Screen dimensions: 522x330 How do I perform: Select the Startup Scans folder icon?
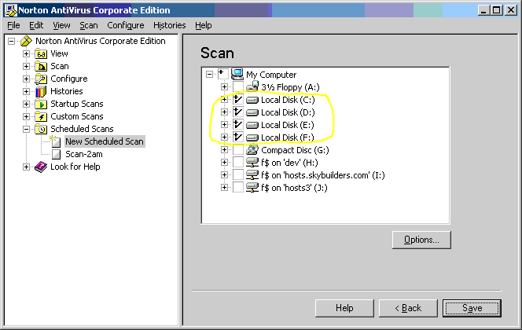40,104
